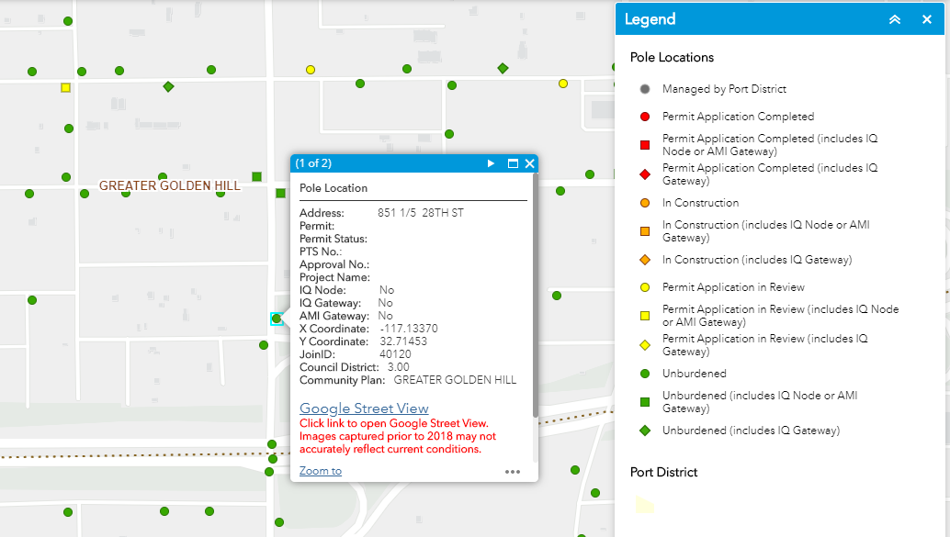Screen dimensions: 950x537
Task: Open the Google Street View link
Action: pyautogui.click(x=364, y=408)
